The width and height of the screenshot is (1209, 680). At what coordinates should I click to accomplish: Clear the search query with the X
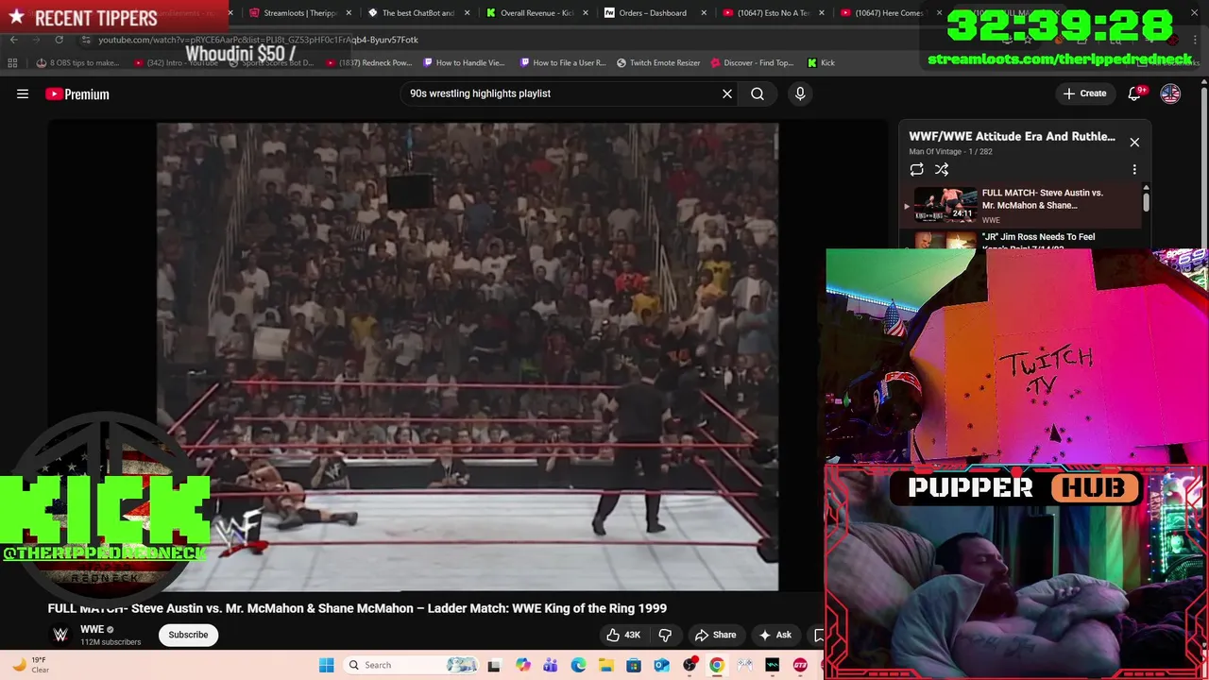tap(727, 93)
